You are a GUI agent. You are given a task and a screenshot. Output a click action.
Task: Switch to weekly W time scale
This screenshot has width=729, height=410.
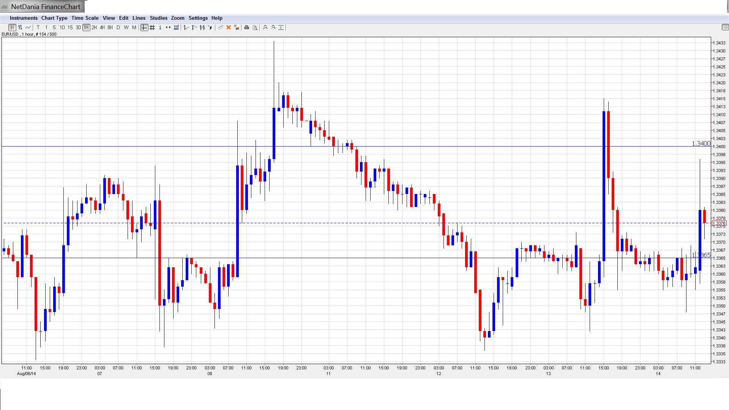pyautogui.click(x=126, y=27)
